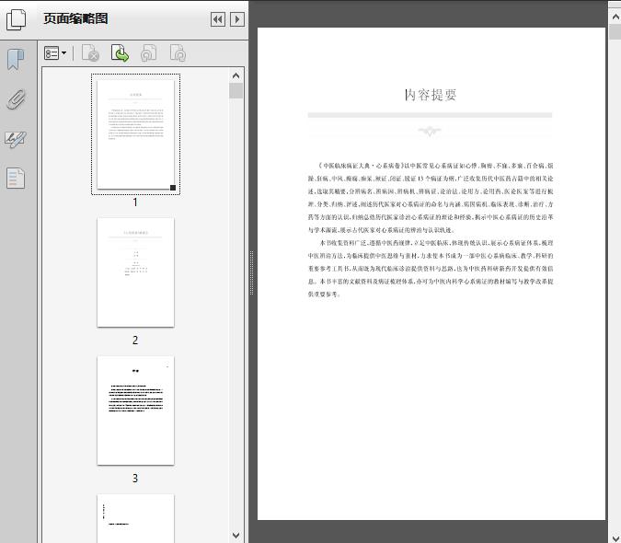Click the delete pages icon
The image size is (621, 543).
(90, 53)
